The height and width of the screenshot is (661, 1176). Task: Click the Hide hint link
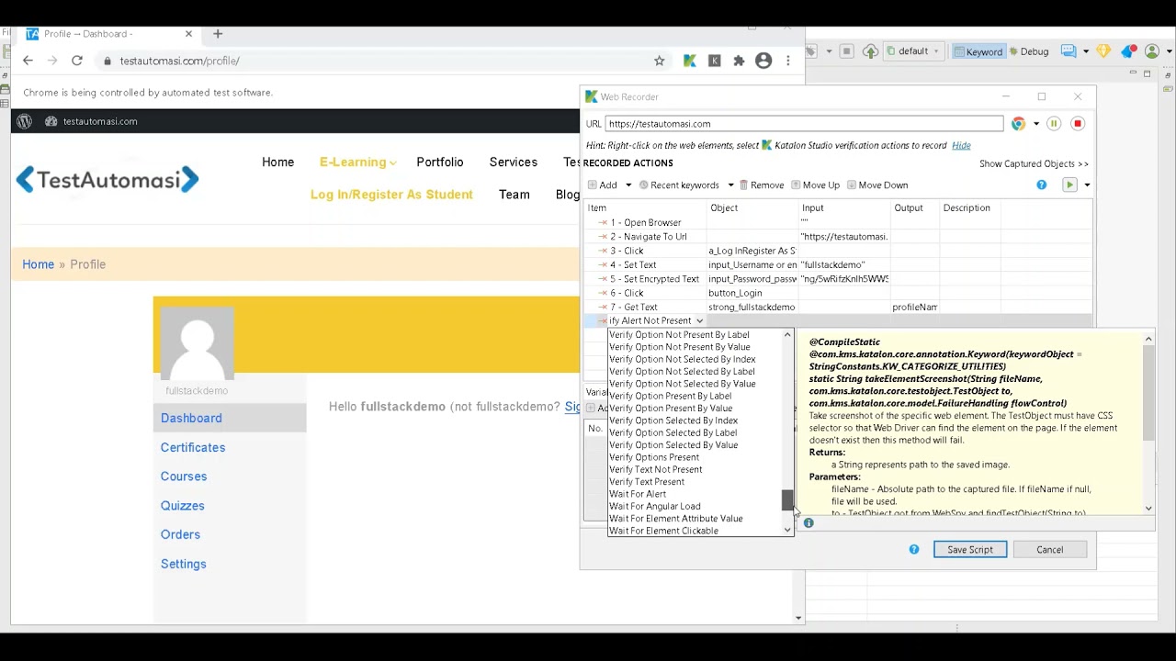(961, 145)
